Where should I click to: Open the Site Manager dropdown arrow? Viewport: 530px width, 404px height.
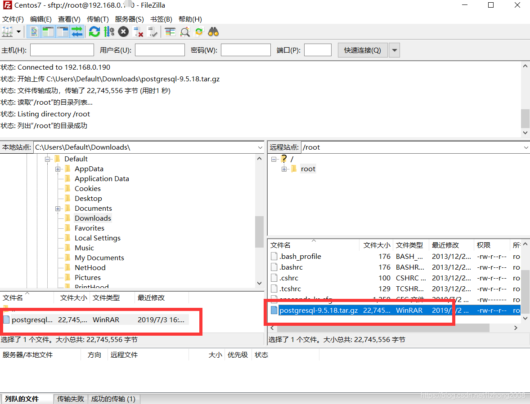pos(18,32)
